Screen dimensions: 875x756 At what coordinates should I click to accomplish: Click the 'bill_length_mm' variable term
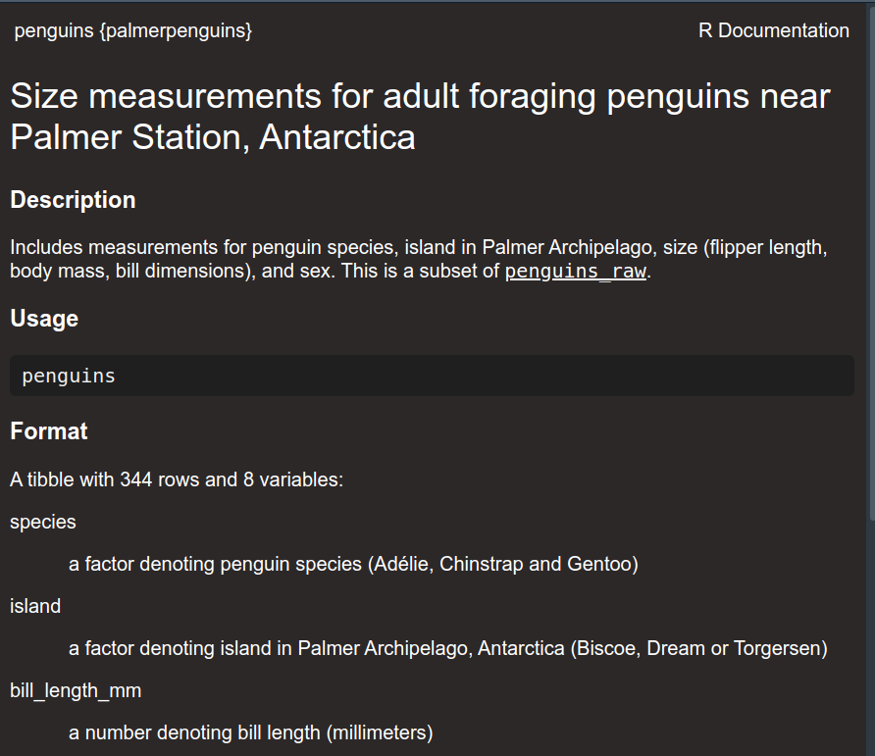coord(76,690)
